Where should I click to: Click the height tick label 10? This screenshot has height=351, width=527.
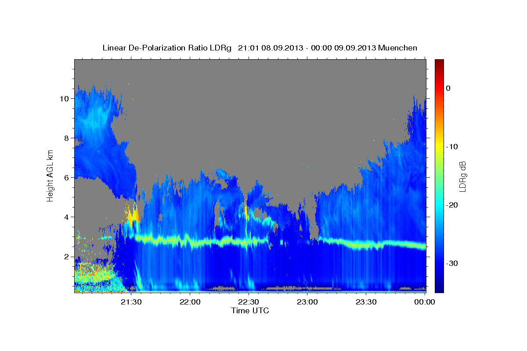coord(64,98)
